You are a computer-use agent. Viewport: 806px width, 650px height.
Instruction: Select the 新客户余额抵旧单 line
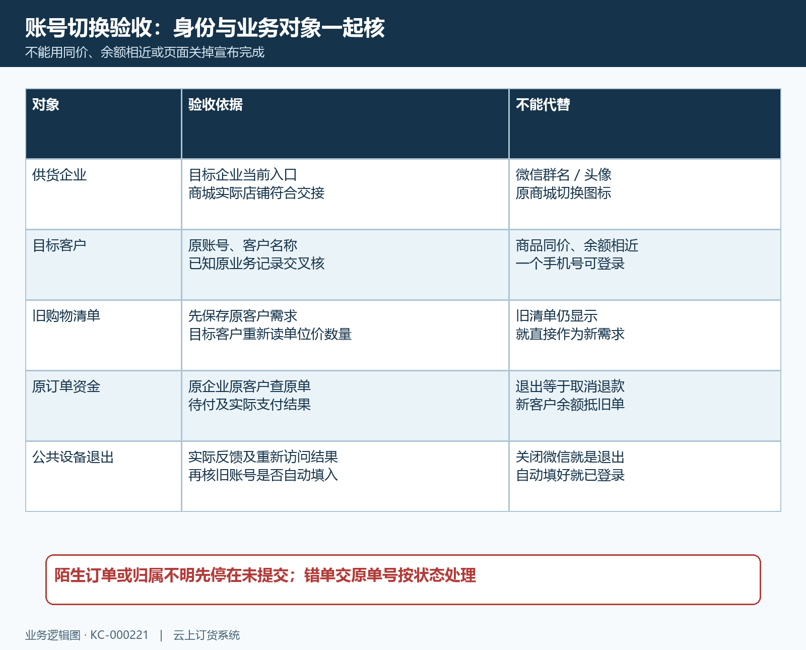coord(570,405)
